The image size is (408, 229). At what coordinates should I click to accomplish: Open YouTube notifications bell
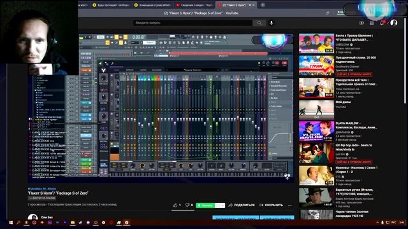coord(382,23)
